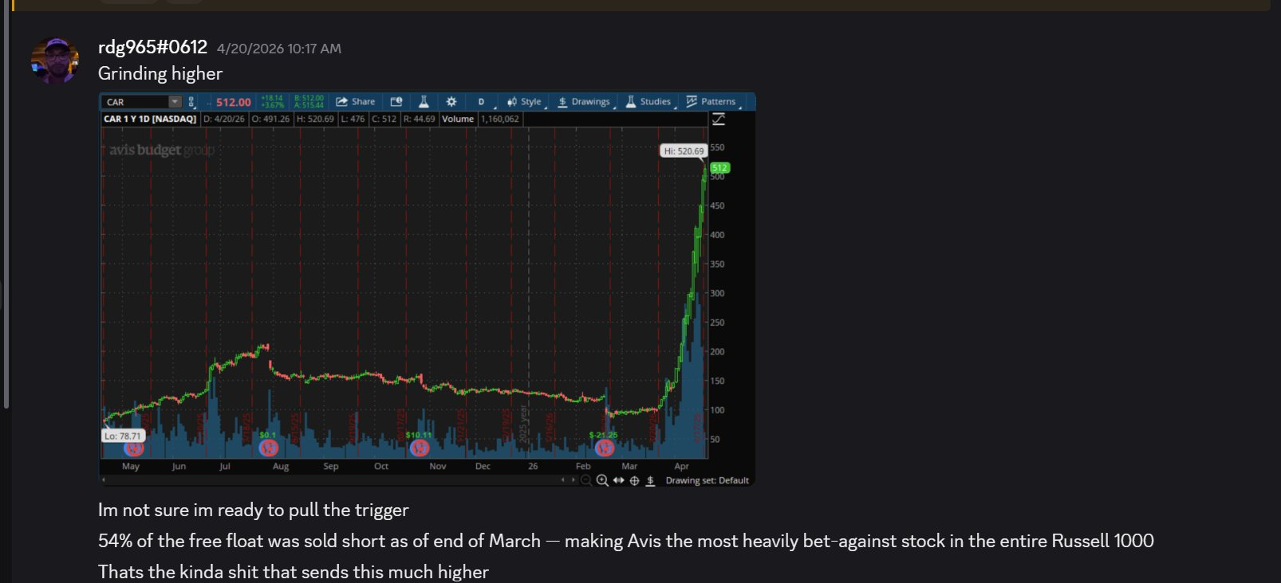Click the Share button in chart toolbar
Screen dimensions: 1281x583
point(356,102)
